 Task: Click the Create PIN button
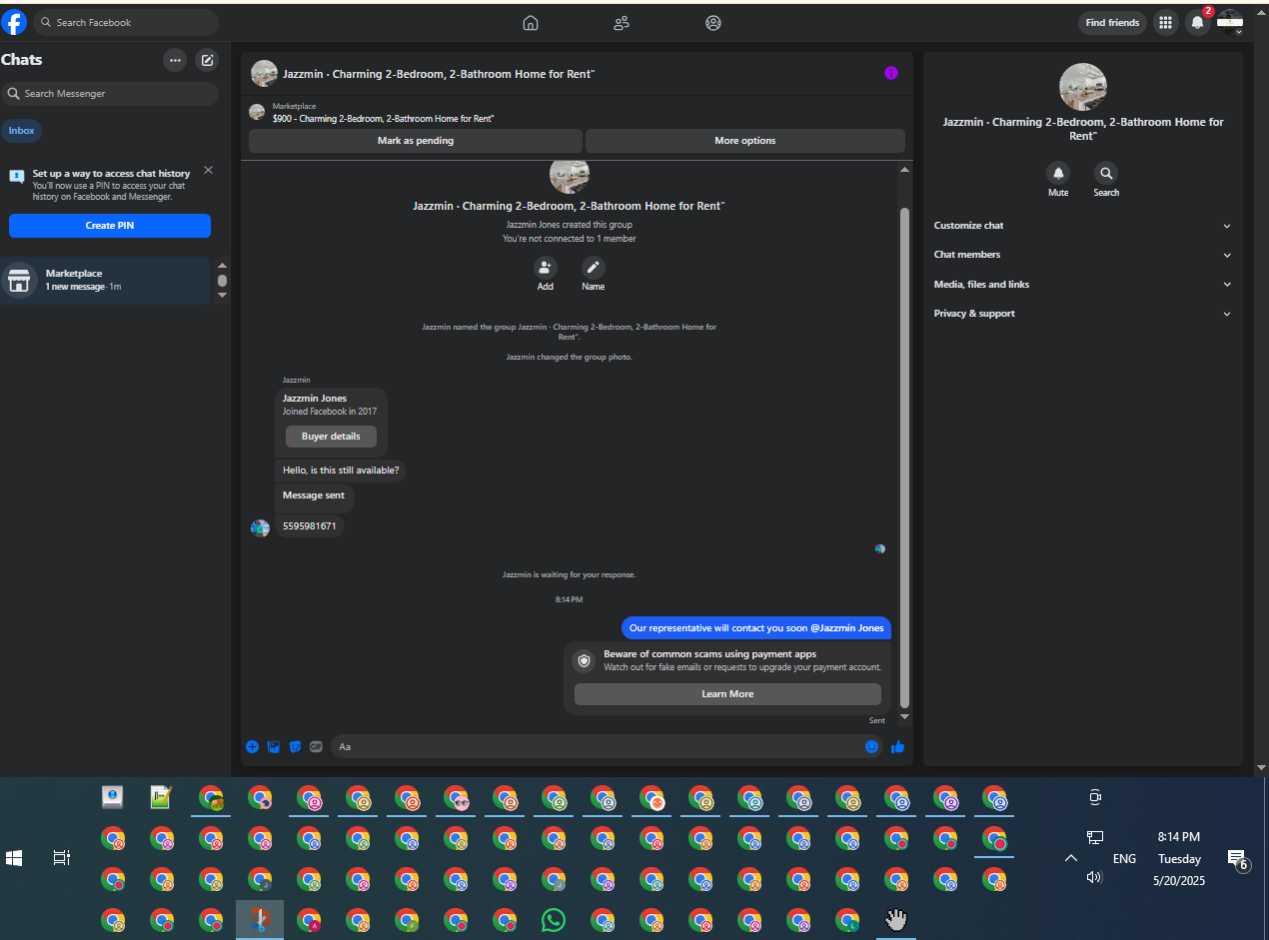tap(110, 226)
